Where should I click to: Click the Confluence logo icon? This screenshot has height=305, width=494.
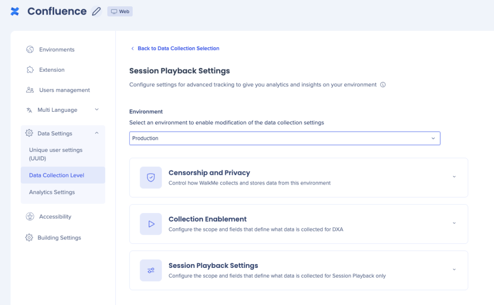(15, 12)
